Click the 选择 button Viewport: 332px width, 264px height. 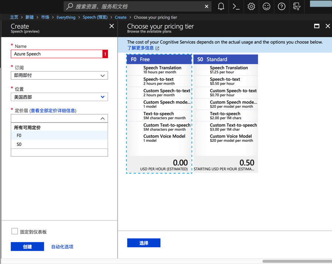(x=144, y=243)
